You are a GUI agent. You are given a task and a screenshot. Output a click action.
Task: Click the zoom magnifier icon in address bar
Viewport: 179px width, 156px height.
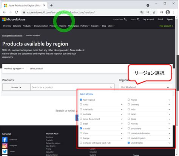point(148,12)
